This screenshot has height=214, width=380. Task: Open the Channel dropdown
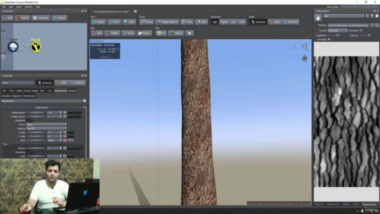[338, 30]
